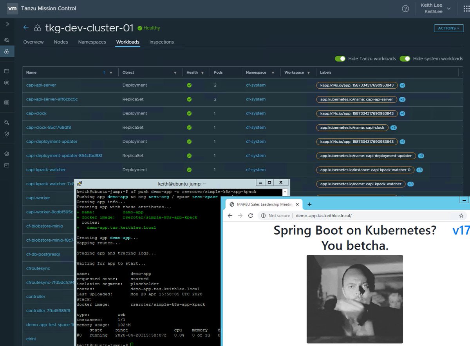Image resolution: width=470 pixels, height=346 pixels.
Task: Click health check icon in capi-api-server row
Action: tap(189, 85)
